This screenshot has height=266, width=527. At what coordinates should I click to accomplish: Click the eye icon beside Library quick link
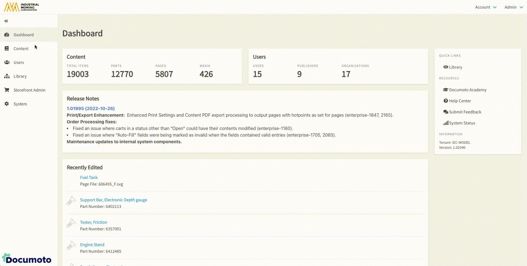[x=446, y=67]
